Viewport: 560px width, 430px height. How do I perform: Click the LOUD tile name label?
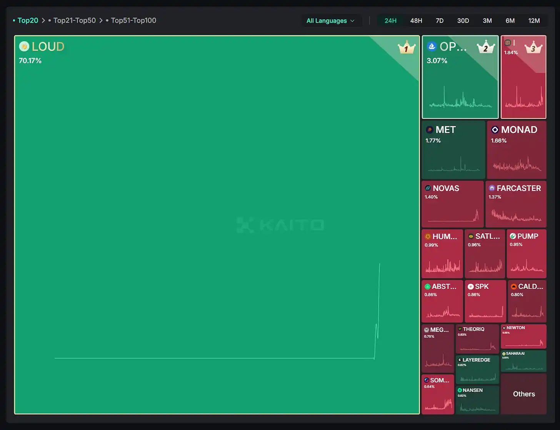48,47
